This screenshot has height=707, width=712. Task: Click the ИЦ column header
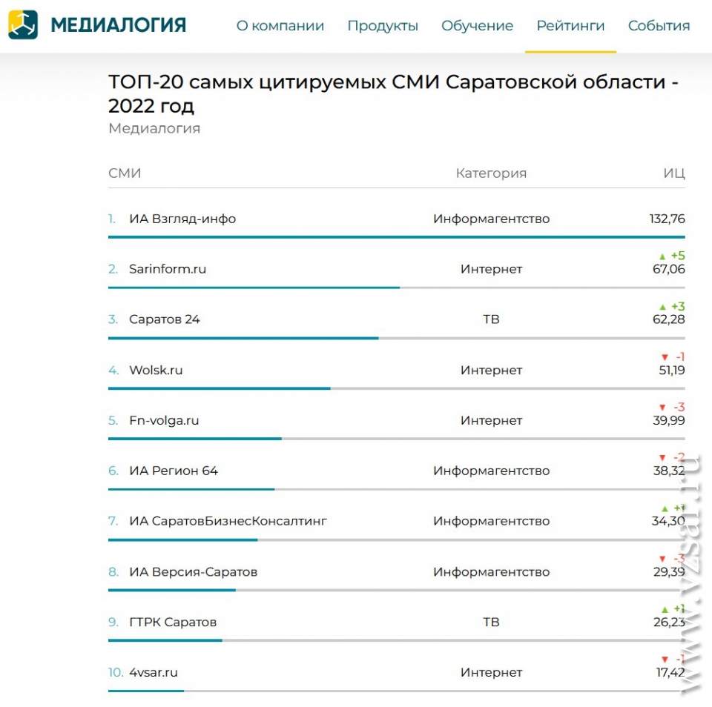click(x=674, y=173)
